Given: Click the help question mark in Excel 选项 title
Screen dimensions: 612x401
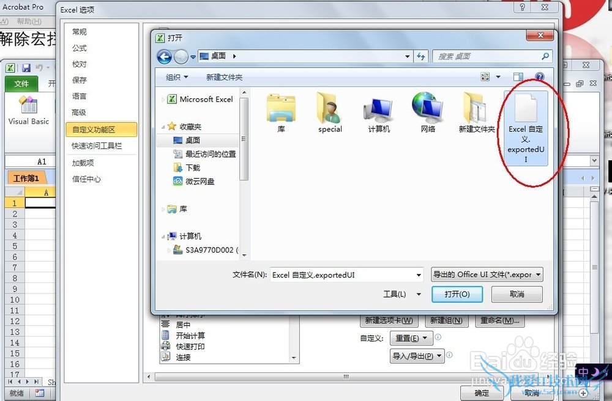Looking at the screenshot, I should coord(522,7).
